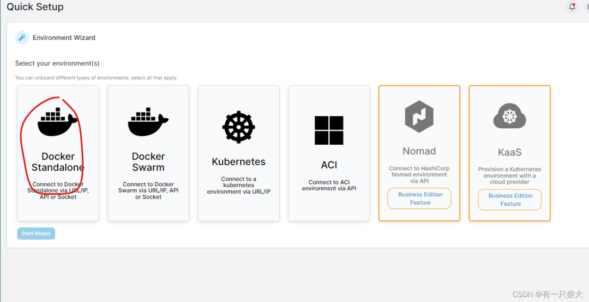Open the notifications bell
Screen dimensions: 589x302
[572, 7]
